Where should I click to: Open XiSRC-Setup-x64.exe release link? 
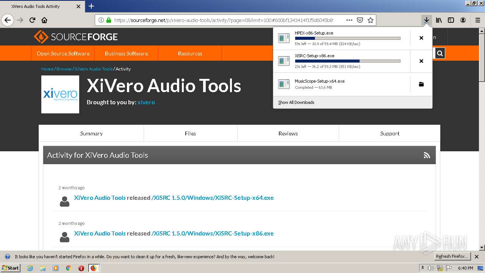point(213,198)
